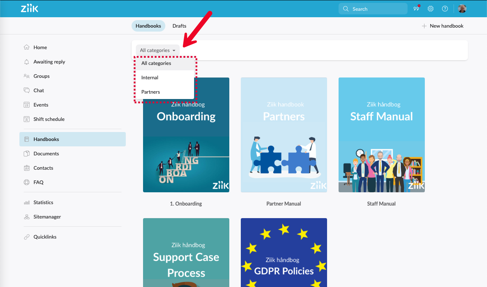Open Events in sidebar
The width and height of the screenshot is (487, 287).
click(x=73, y=105)
